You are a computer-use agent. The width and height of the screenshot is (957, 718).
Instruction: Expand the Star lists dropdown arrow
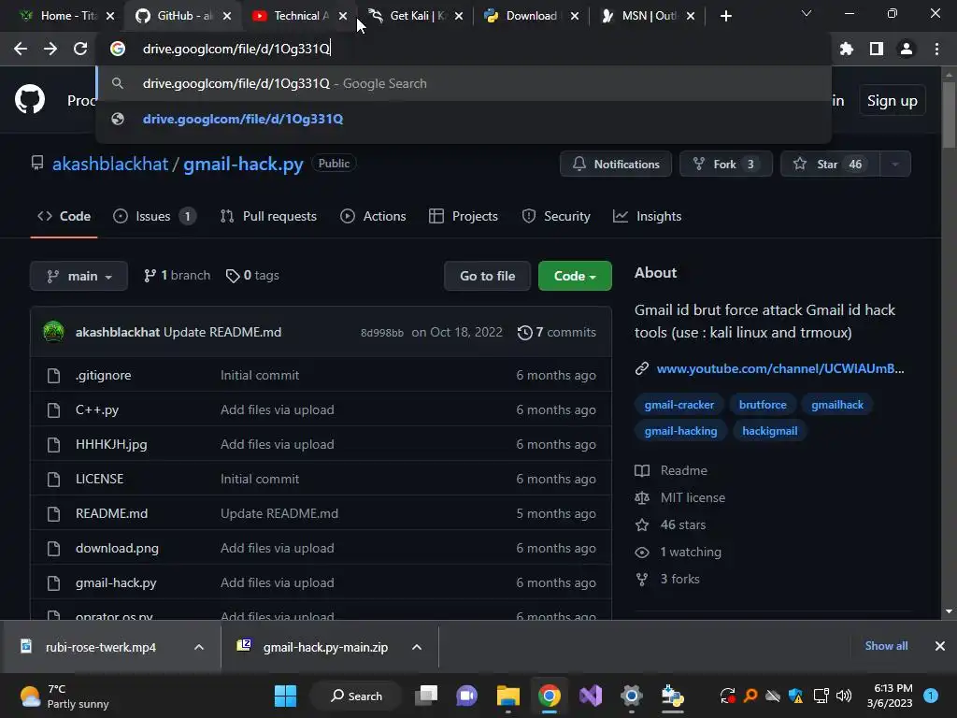[x=895, y=165]
